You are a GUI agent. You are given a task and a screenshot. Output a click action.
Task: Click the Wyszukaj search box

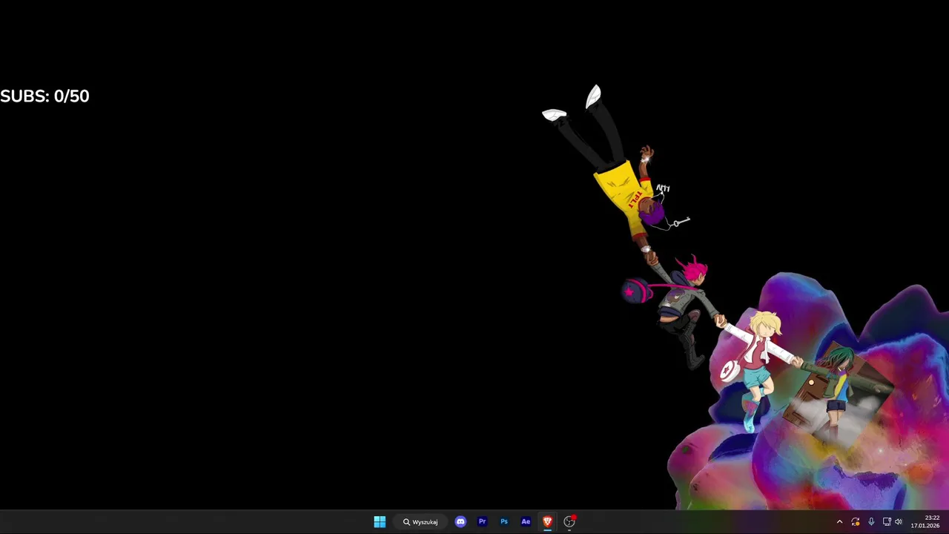(420, 522)
